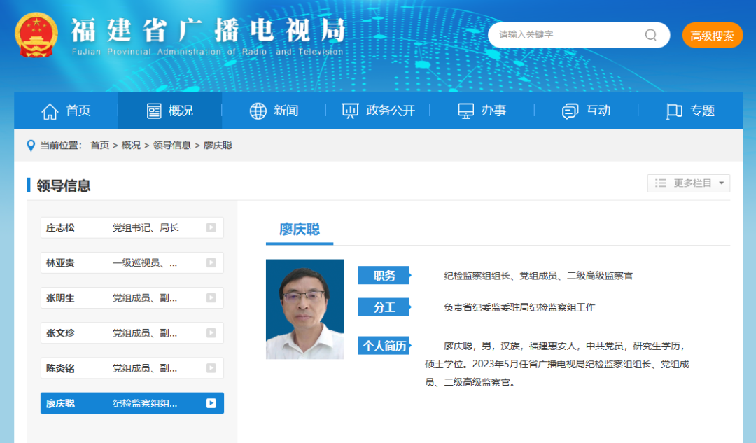Click the list icon in 更多栏目
The height and width of the screenshot is (443, 756).
coord(661,183)
